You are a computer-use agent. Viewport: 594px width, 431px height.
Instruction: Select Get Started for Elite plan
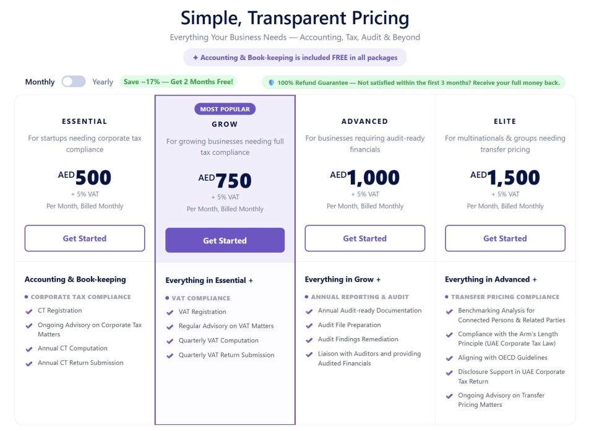(505, 238)
